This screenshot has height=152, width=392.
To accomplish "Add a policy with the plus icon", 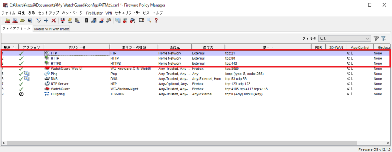I will [46, 21].
